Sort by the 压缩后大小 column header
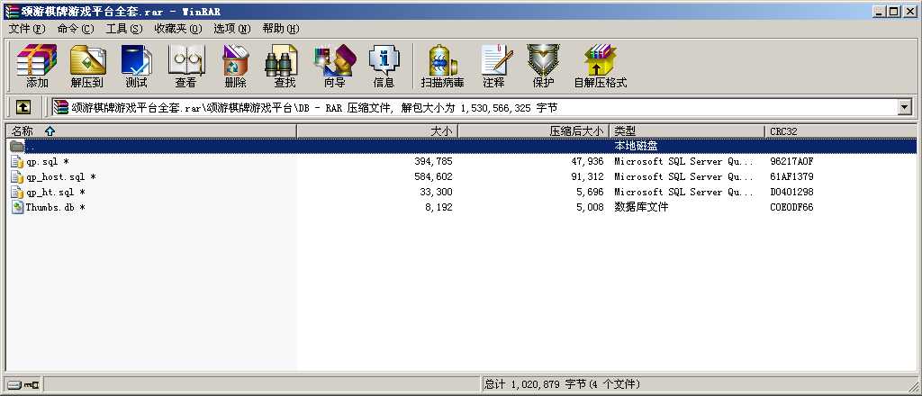 534,131
